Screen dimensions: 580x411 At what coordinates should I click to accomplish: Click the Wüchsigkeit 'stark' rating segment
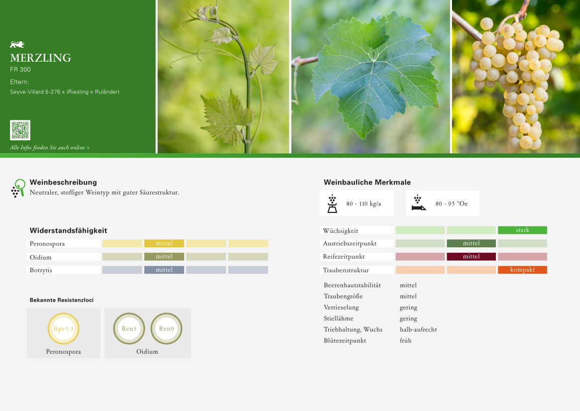tap(522, 230)
